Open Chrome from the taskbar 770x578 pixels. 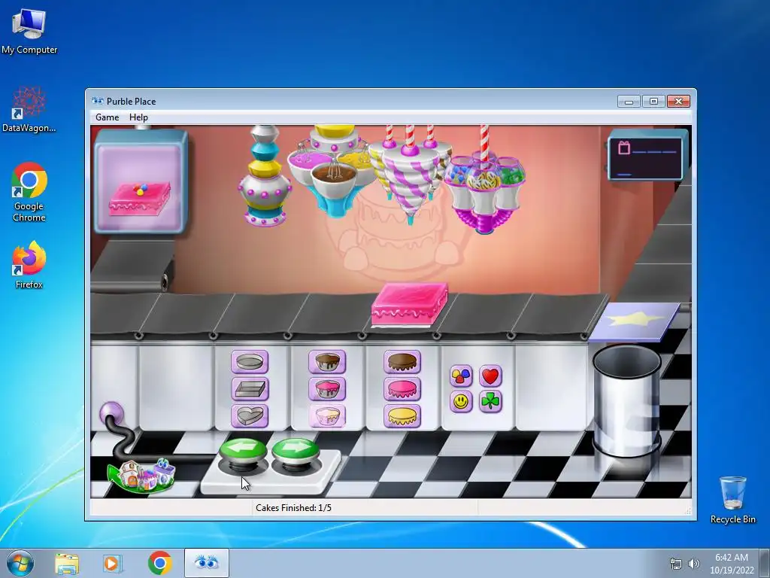click(x=159, y=563)
